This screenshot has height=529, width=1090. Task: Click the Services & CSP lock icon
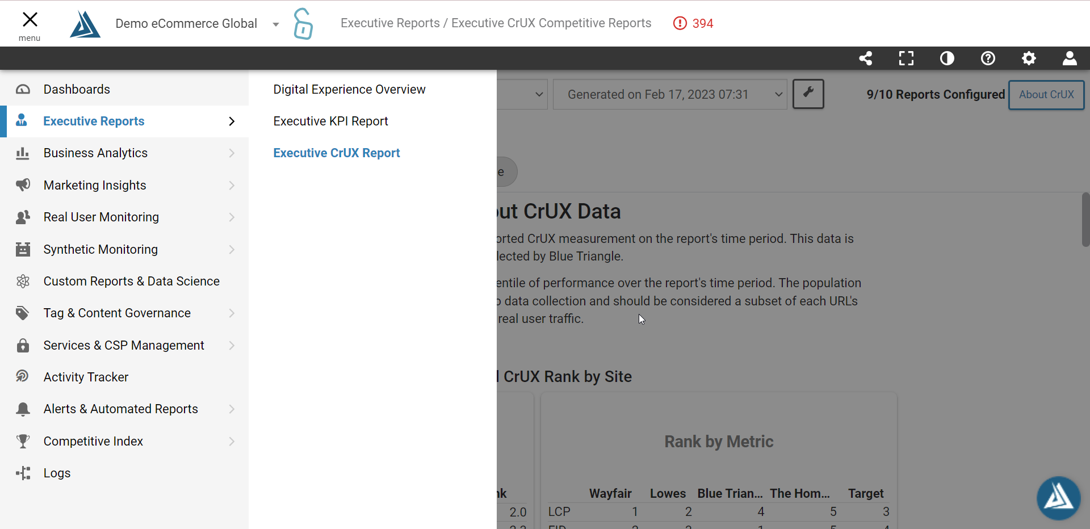[x=23, y=345]
